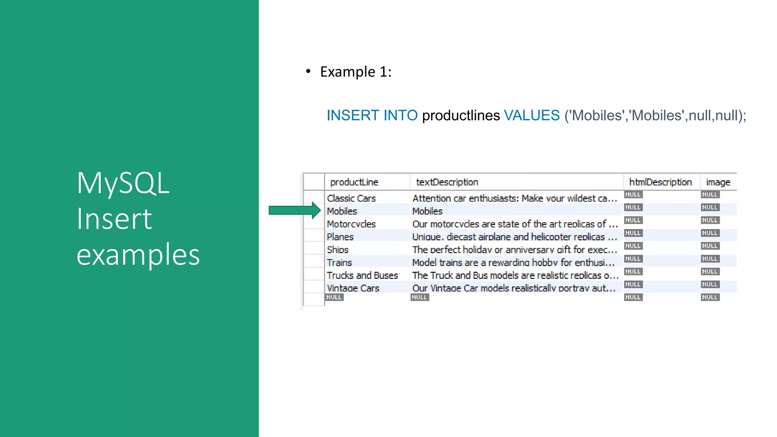Click the INSERT INTO keyword text
Image resolution: width=777 pixels, height=437 pixels.
tap(372, 115)
